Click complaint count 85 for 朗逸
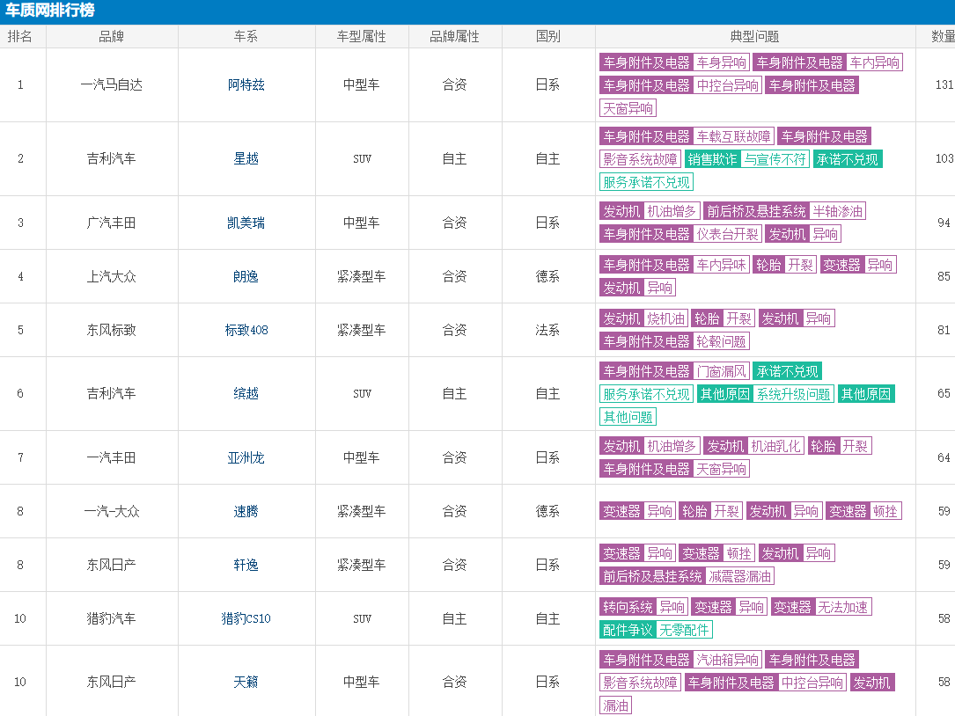 click(x=944, y=276)
